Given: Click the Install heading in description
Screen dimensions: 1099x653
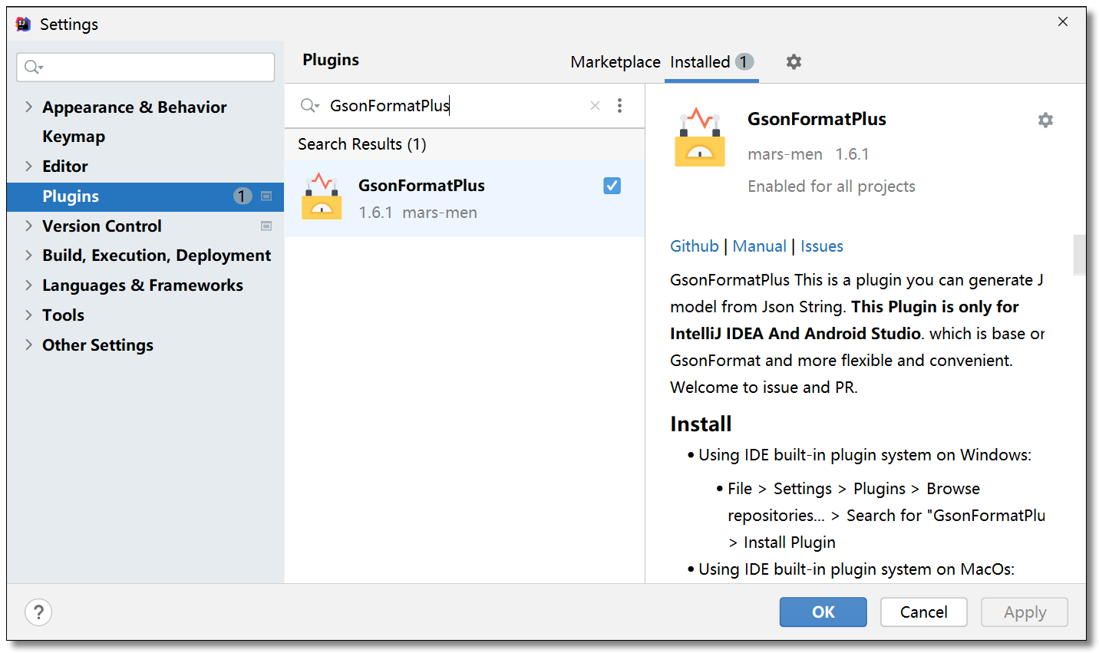Looking at the screenshot, I should tap(701, 424).
